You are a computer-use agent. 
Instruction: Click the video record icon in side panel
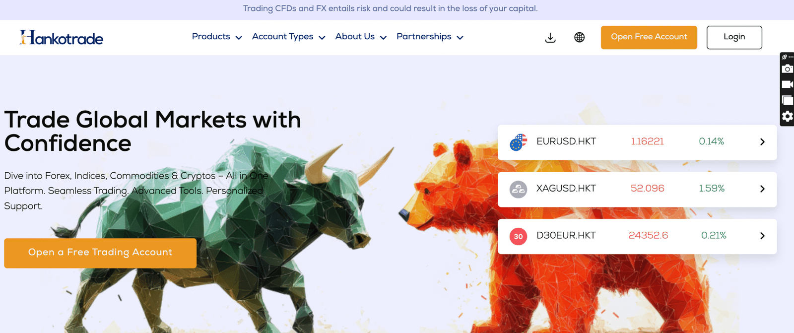[787, 84]
